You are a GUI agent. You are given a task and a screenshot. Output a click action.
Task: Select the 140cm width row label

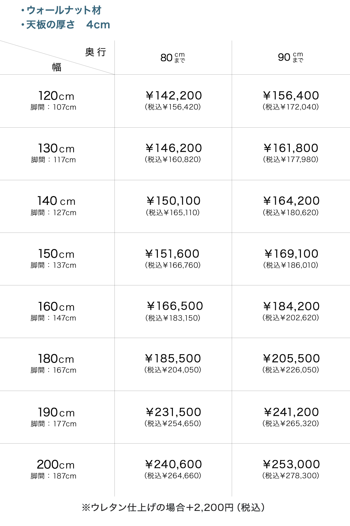click(x=56, y=201)
